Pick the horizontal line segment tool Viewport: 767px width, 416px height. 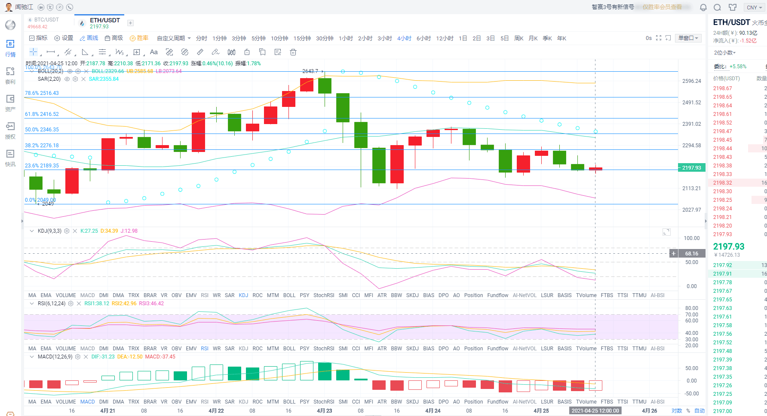[x=51, y=52]
